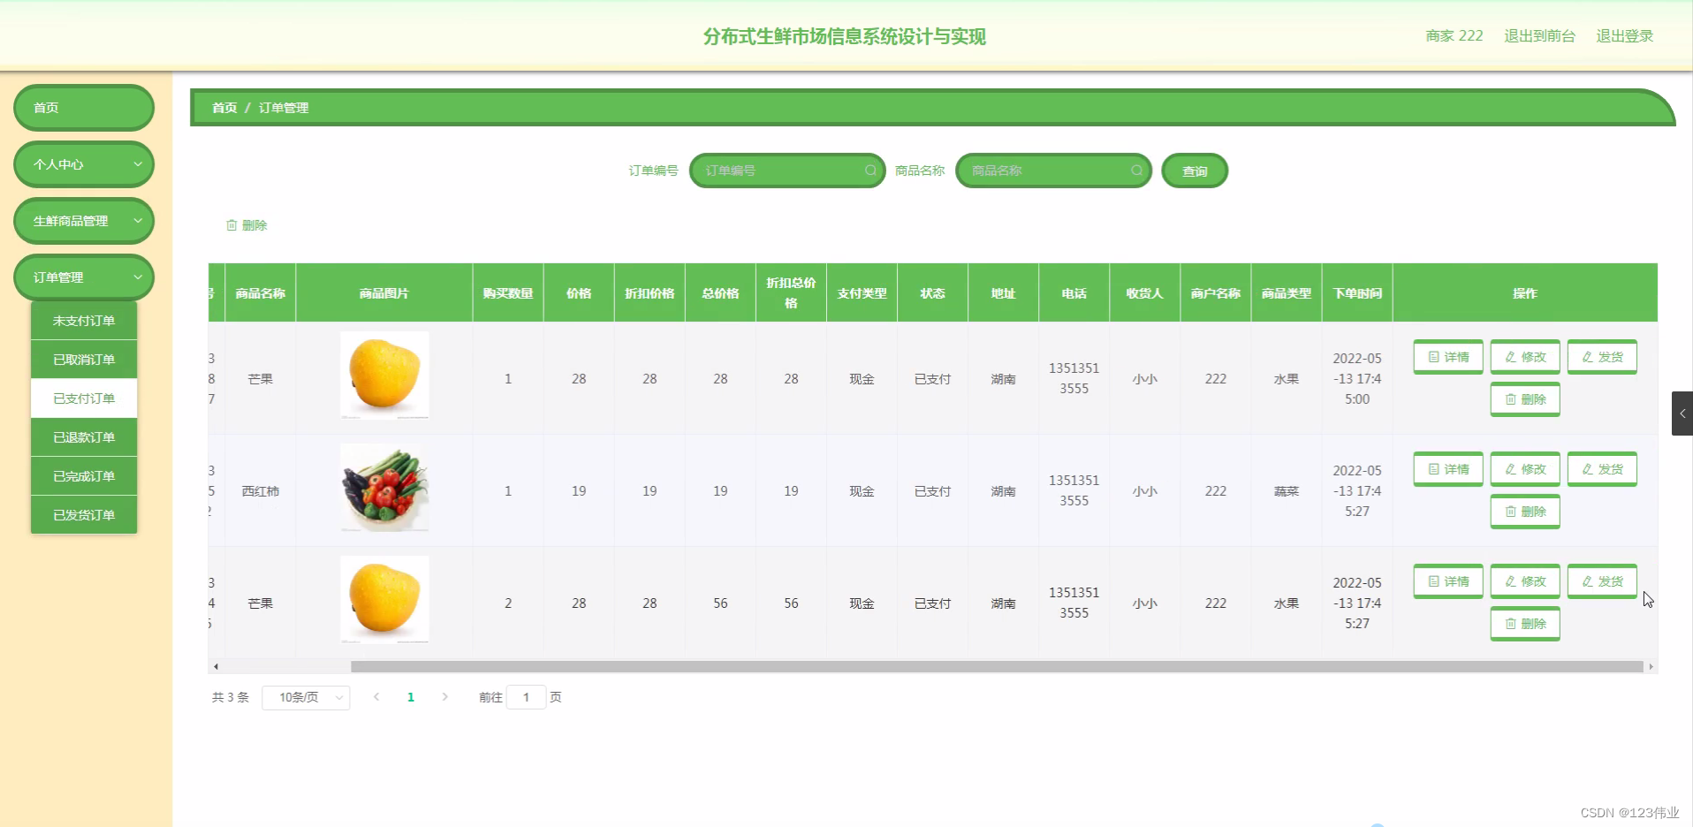
Task: Click inside the 前往 page number input
Action: (527, 697)
